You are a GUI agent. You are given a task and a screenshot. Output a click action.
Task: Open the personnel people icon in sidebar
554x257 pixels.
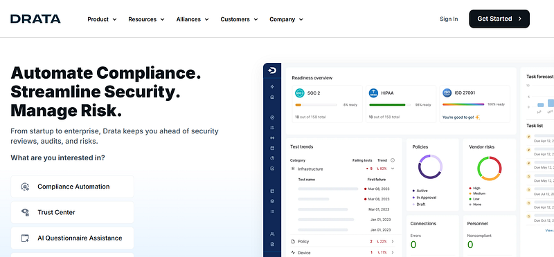coord(272,234)
